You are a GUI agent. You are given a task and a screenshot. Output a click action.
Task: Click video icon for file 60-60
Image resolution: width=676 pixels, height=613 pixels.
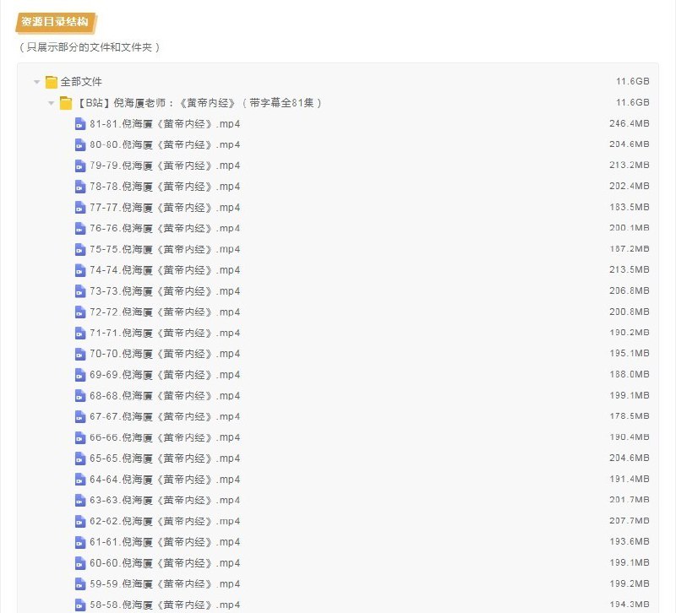tap(80, 563)
